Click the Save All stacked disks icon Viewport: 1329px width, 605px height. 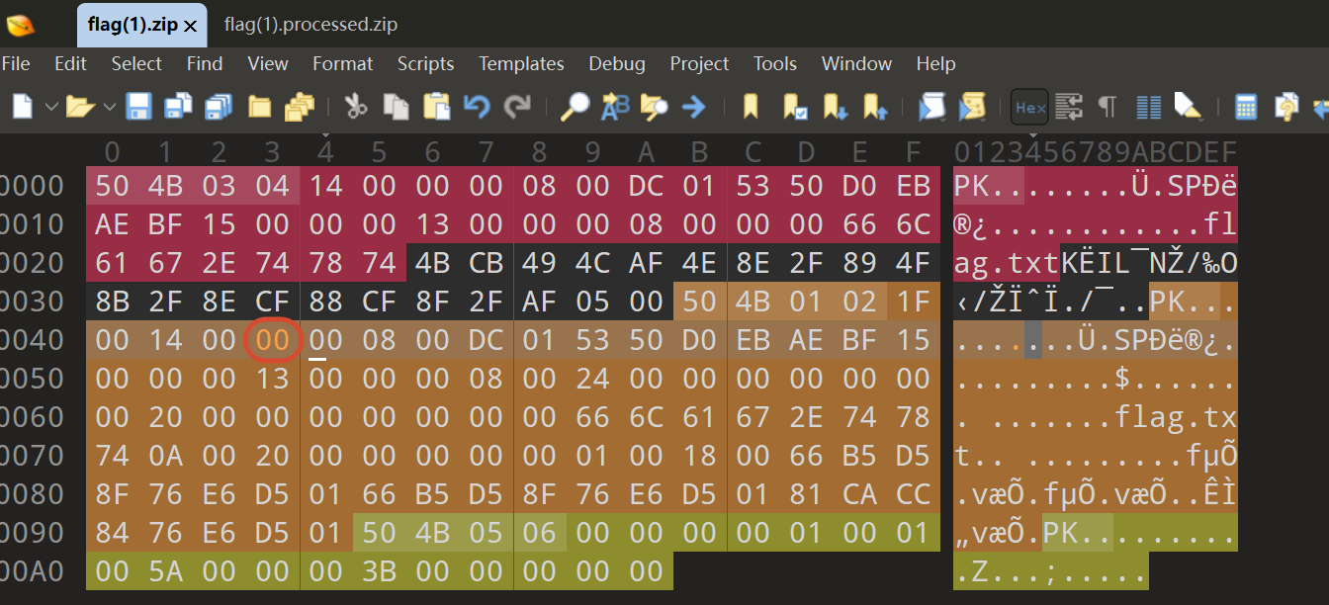[x=218, y=106]
